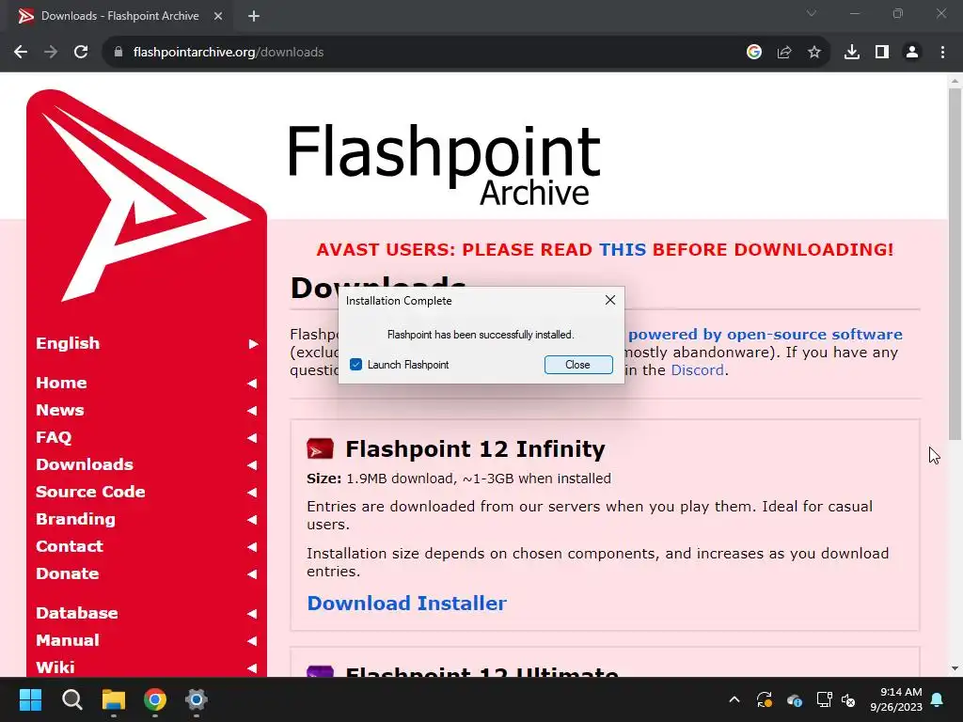Open the Manual sidebar link

click(x=68, y=639)
